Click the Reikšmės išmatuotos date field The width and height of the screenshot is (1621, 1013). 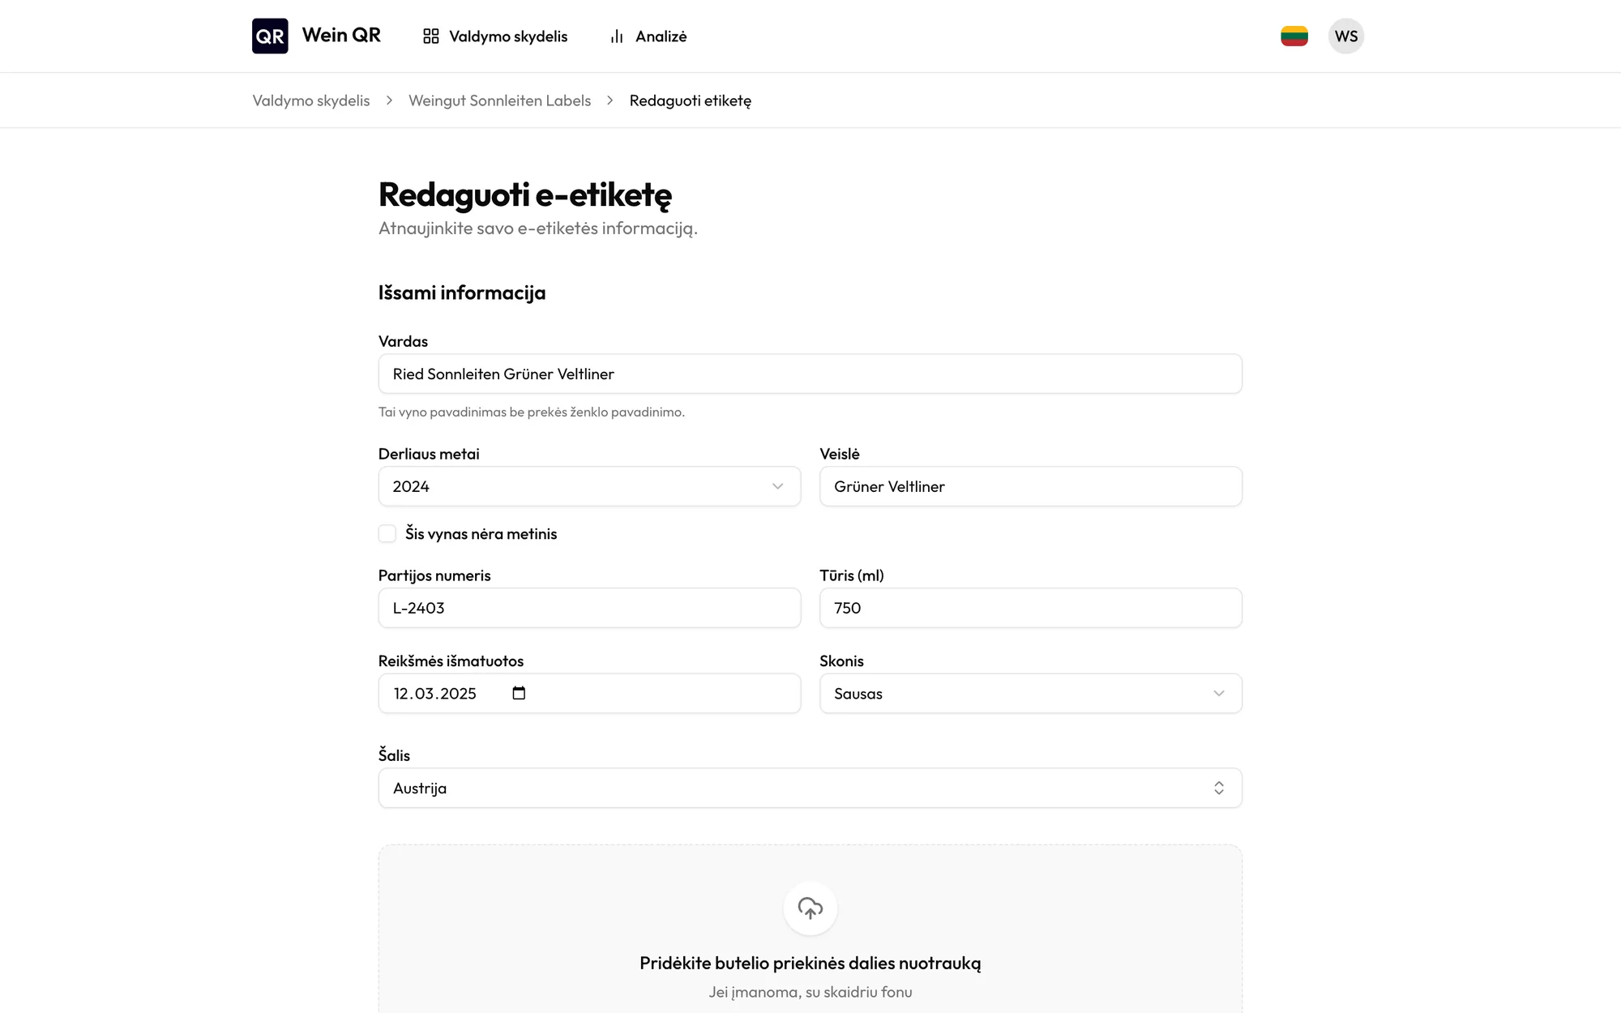(589, 694)
